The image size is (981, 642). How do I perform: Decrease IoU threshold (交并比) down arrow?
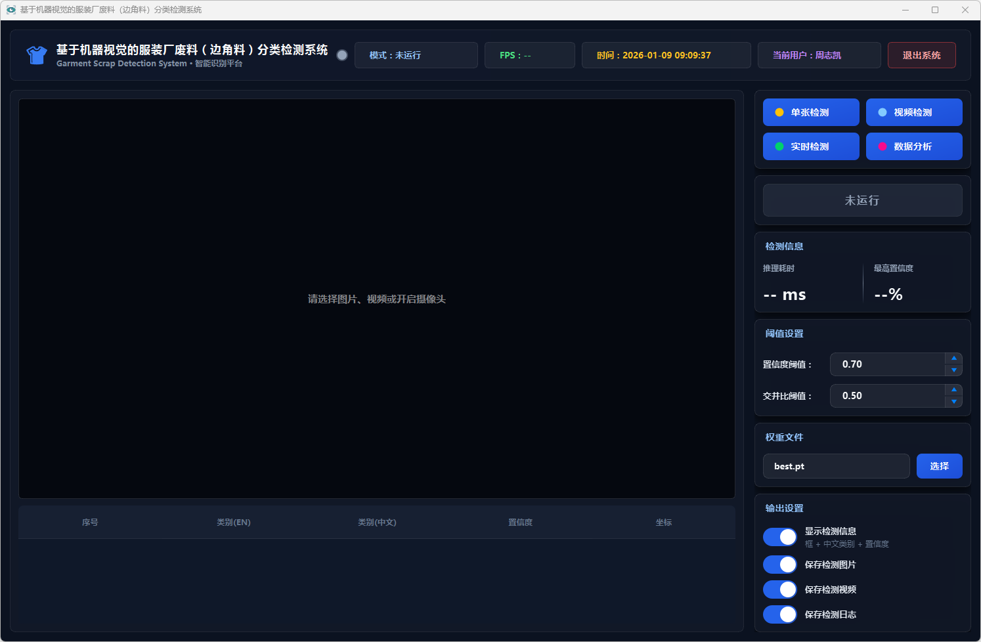click(x=953, y=402)
